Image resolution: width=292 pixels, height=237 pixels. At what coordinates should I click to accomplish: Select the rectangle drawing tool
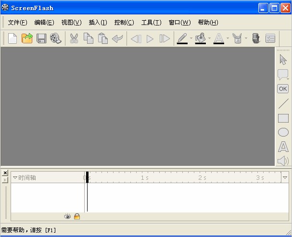coord(283,118)
